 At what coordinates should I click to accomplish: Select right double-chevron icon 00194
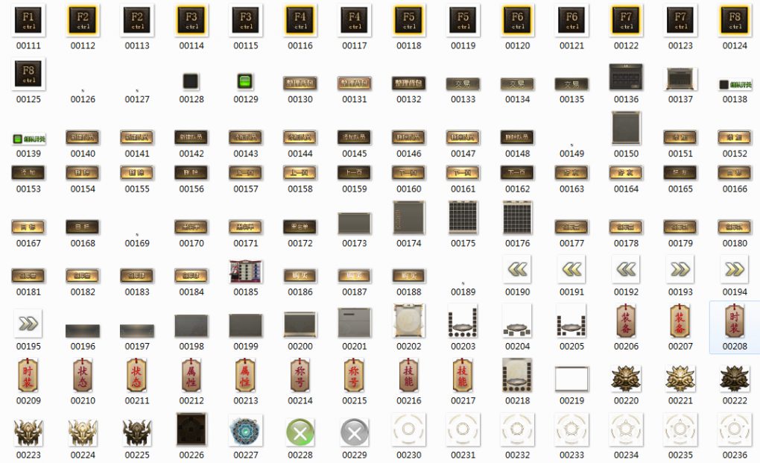point(735,269)
